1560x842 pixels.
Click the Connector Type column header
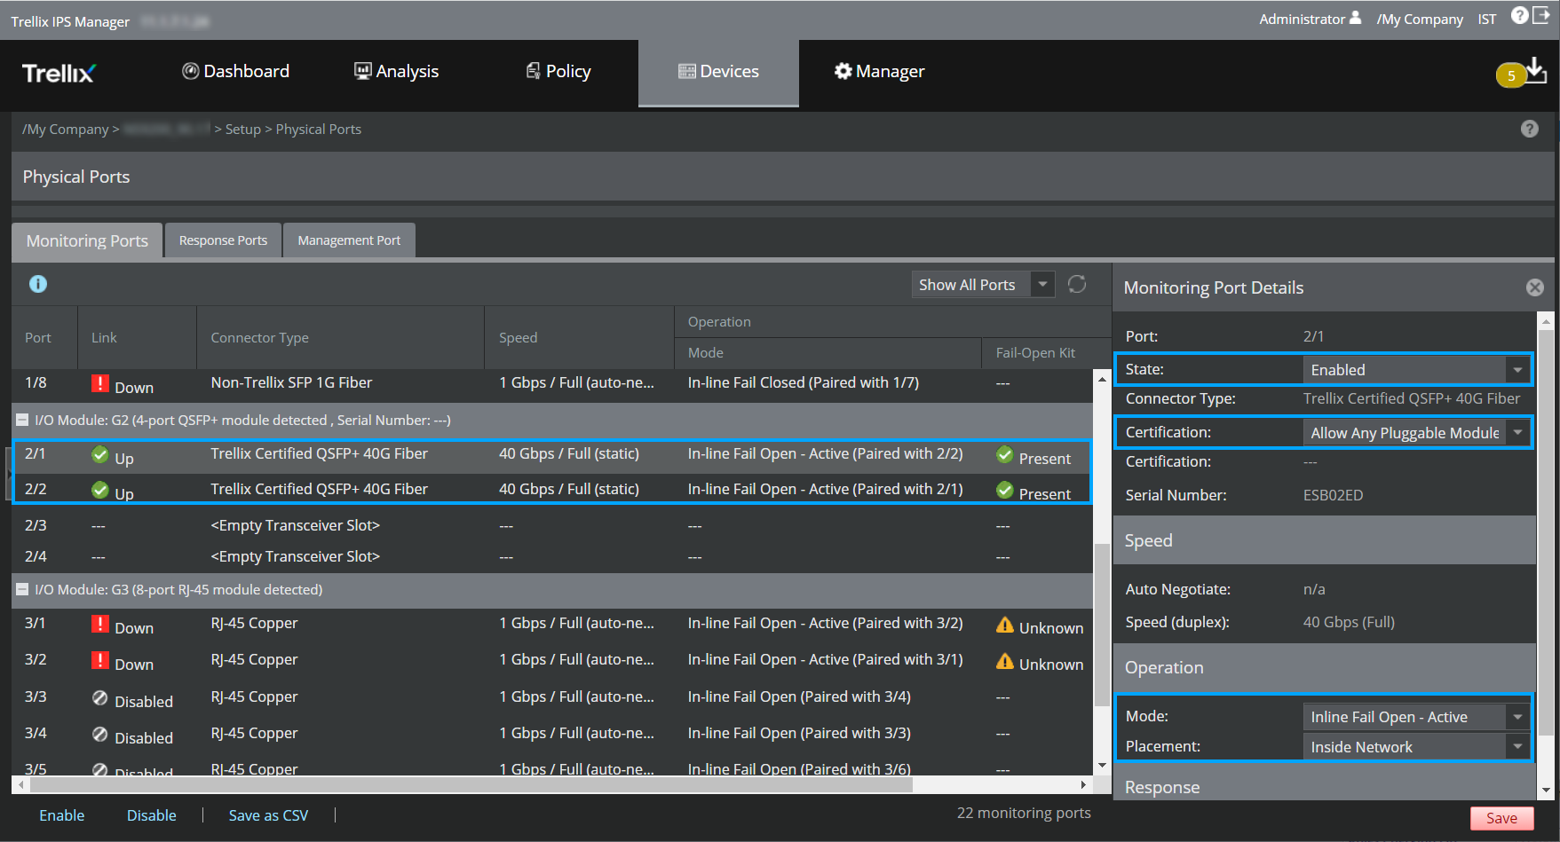340,338
